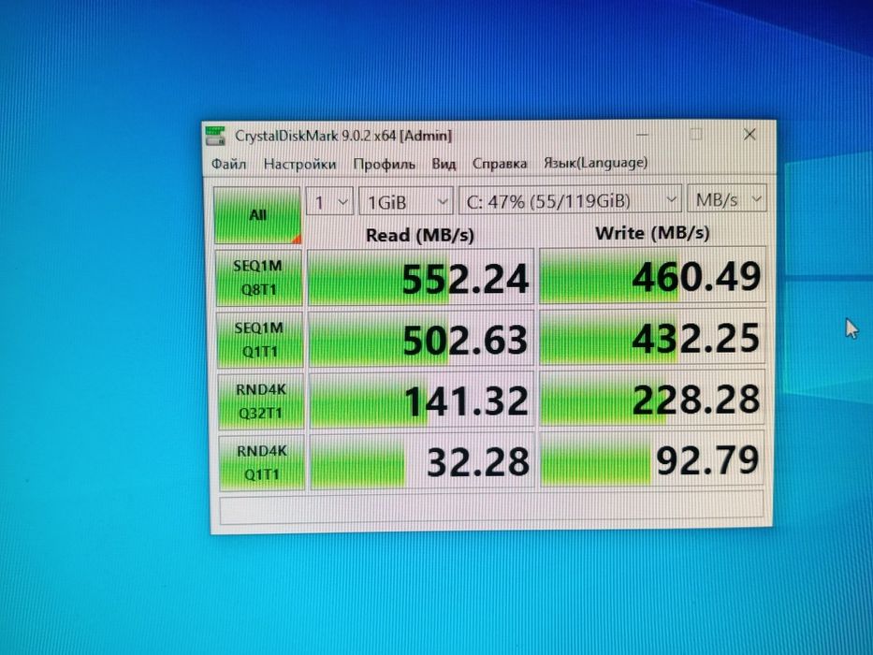Open the MB/s unit dropdown
The width and height of the screenshot is (873, 655).
click(727, 198)
